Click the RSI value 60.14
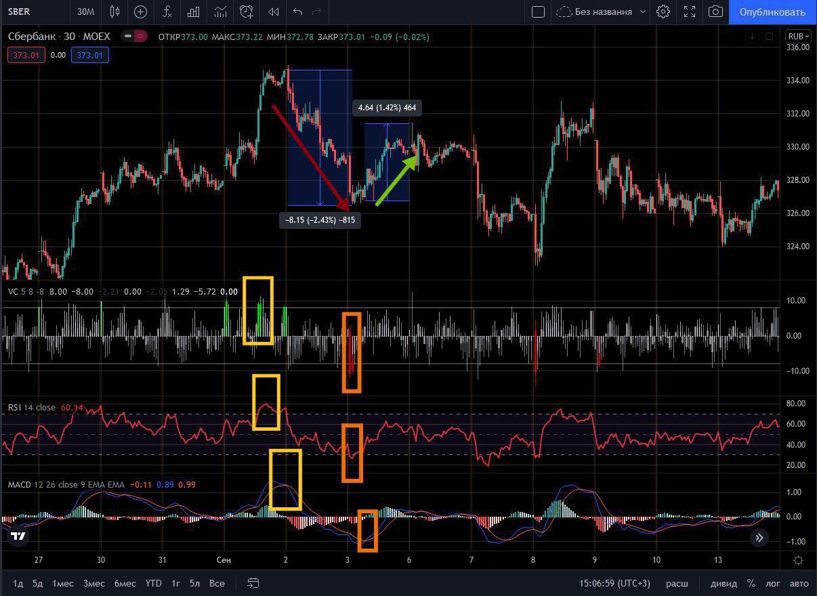The height and width of the screenshot is (596, 817). 72,408
